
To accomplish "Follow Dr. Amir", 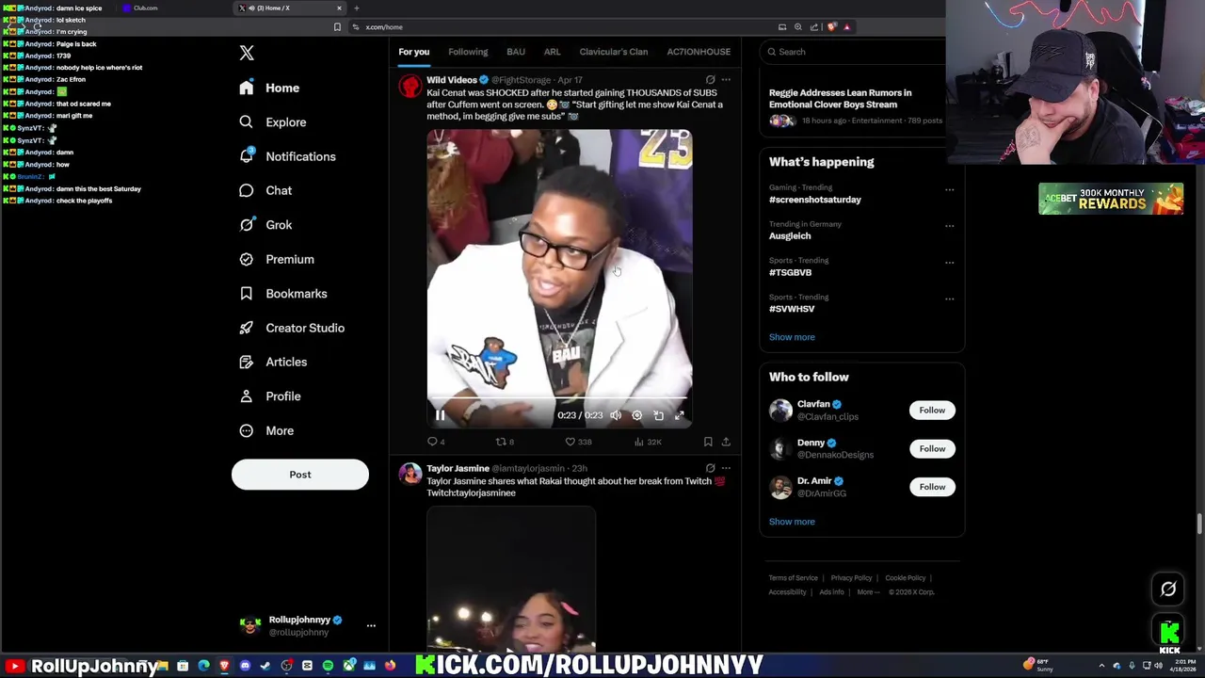I will pos(932,487).
